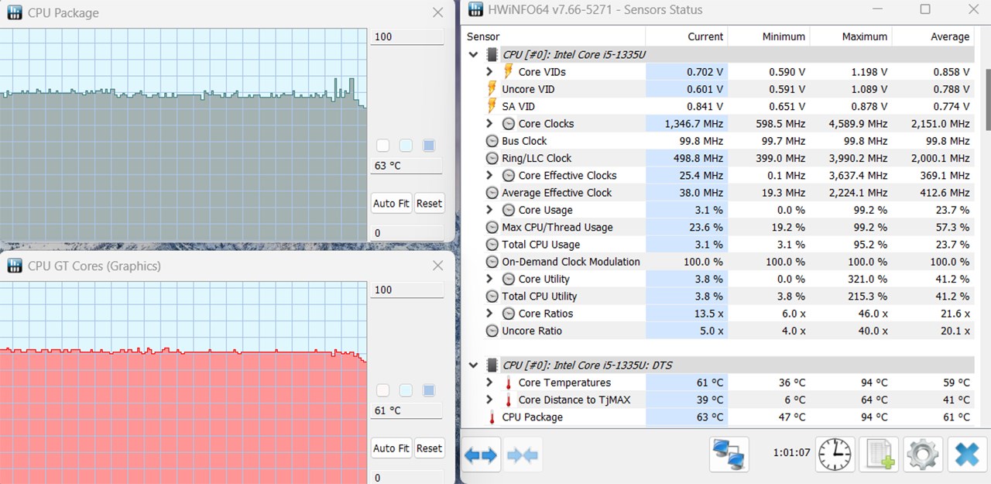Click icon beside On-Demand Clock Modulation
991x484 pixels.
pos(492,262)
